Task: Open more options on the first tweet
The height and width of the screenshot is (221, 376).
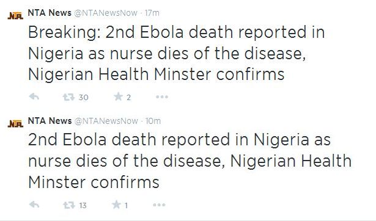Action: tap(162, 97)
